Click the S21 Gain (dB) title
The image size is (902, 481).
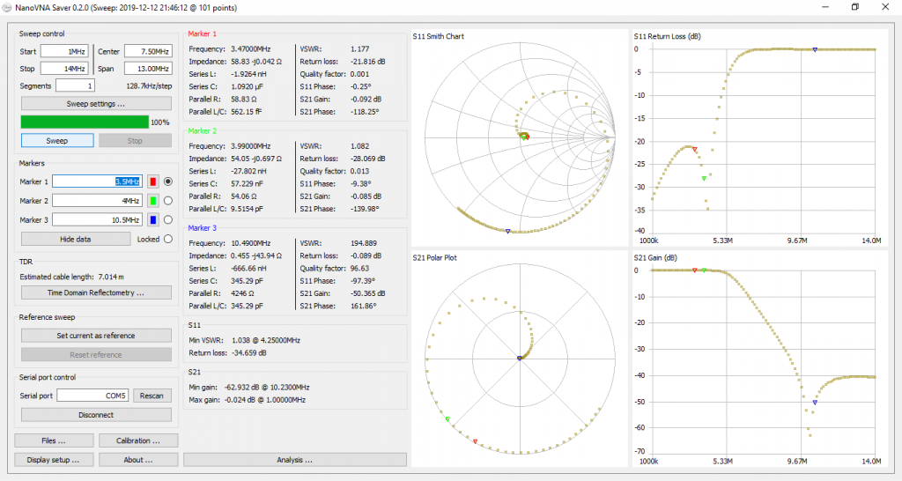click(655, 258)
